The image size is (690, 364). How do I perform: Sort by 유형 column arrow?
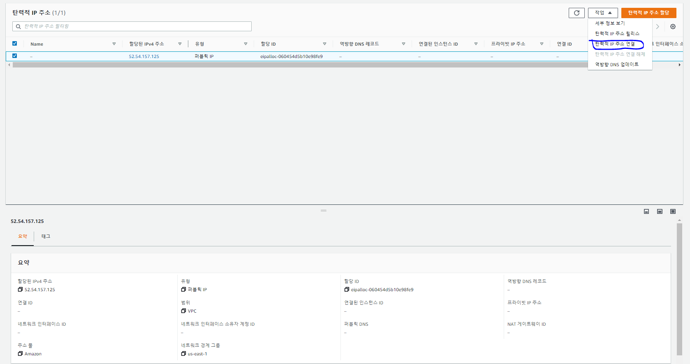(245, 44)
